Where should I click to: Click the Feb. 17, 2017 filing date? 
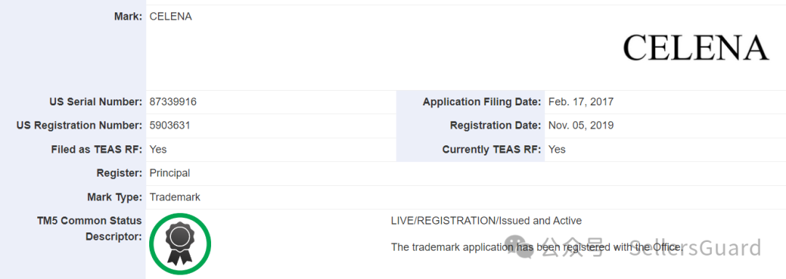pyautogui.click(x=581, y=102)
